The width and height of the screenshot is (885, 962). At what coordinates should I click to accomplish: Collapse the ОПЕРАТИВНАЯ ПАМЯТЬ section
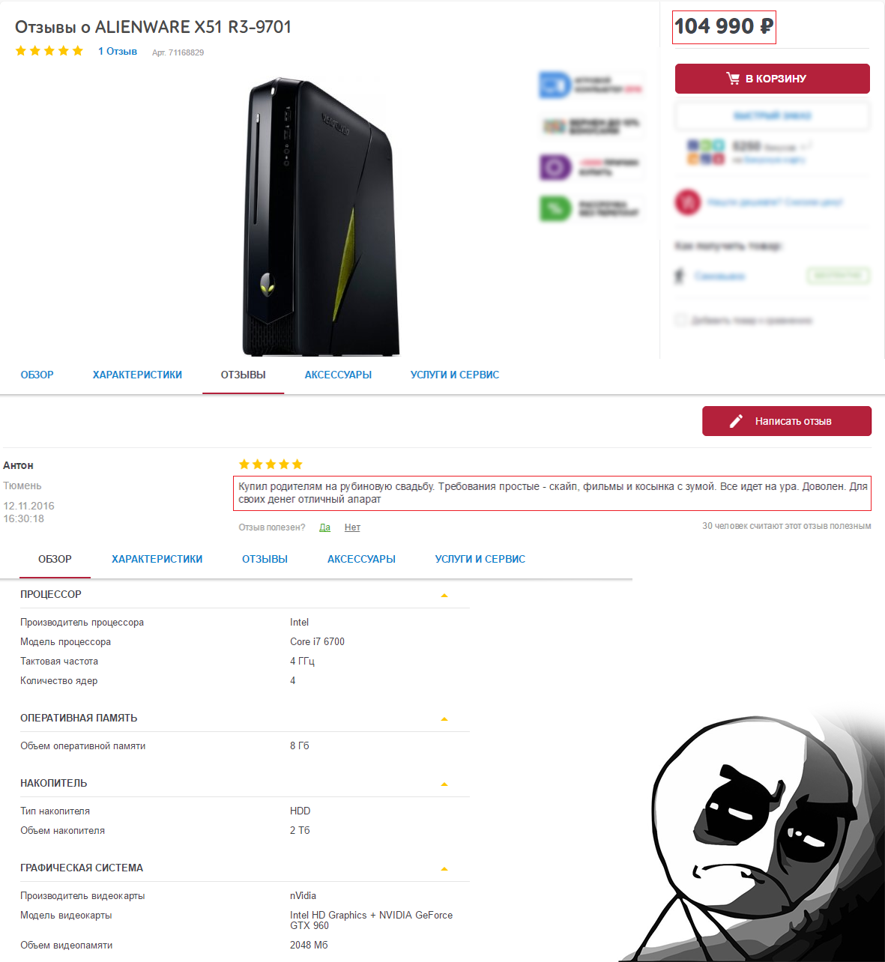[x=444, y=719]
